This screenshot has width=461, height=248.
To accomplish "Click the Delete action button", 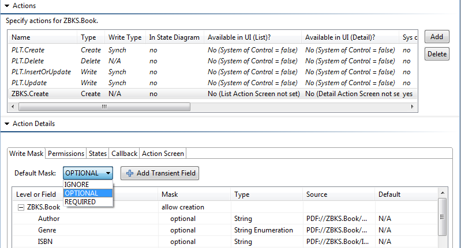I will click(x=437, y=54).
